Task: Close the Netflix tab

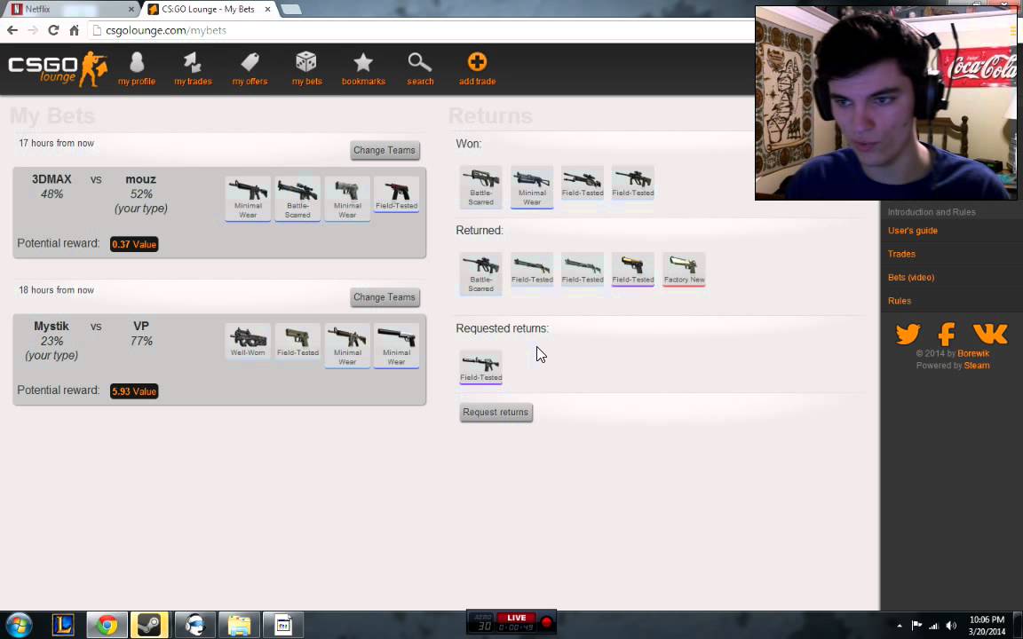Action: pos(131,9)
